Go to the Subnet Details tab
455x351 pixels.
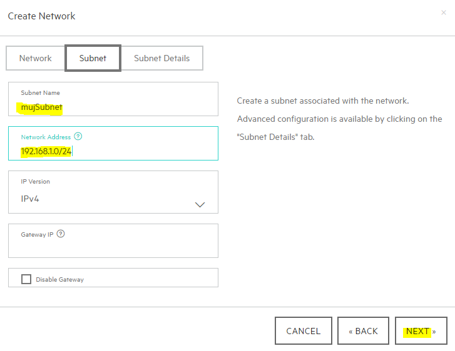161,58
